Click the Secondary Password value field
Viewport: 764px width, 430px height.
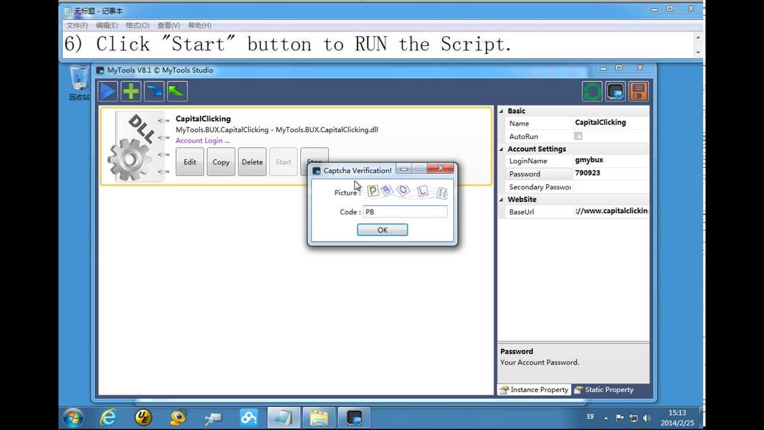[x=611, y=187]
